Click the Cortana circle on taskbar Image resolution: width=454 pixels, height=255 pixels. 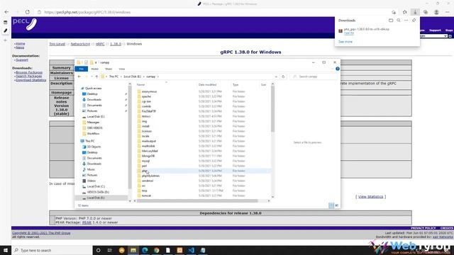point(98,250)
